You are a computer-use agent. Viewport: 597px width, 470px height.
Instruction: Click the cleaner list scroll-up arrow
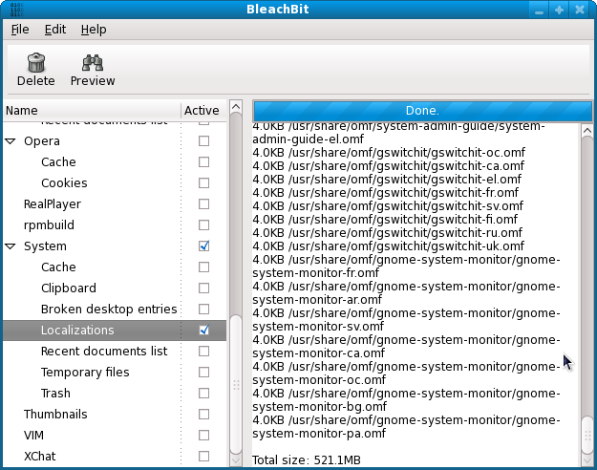tap(236, 106)
